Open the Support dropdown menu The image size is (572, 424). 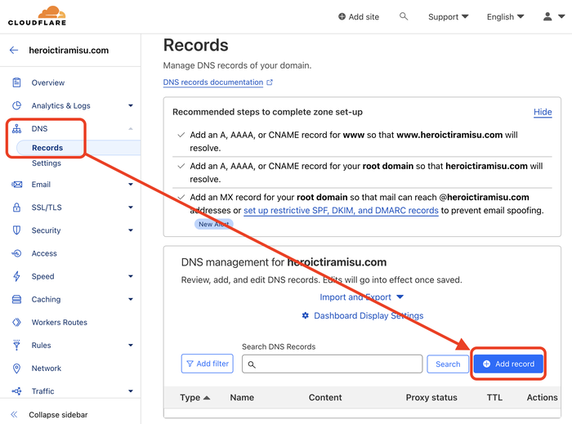point(449,17)
